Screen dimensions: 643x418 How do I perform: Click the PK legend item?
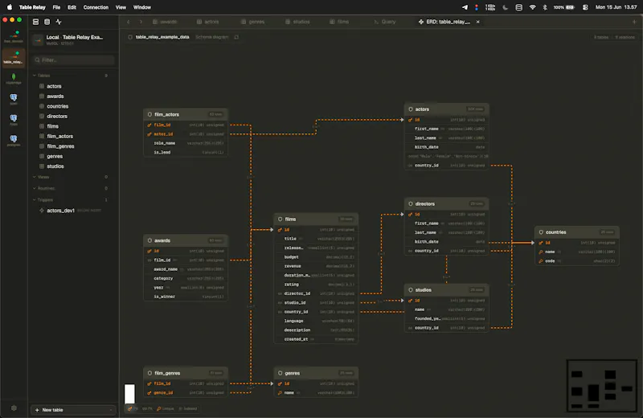[x=133, y=408]
